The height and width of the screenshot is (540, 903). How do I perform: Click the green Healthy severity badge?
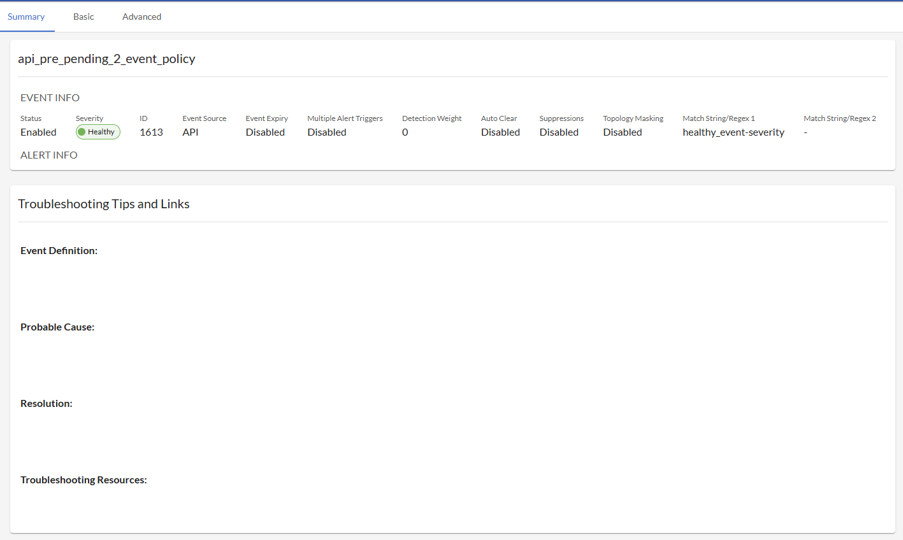[98, 132]
